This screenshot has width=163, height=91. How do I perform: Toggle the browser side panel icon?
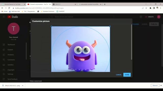click(154, 8)
